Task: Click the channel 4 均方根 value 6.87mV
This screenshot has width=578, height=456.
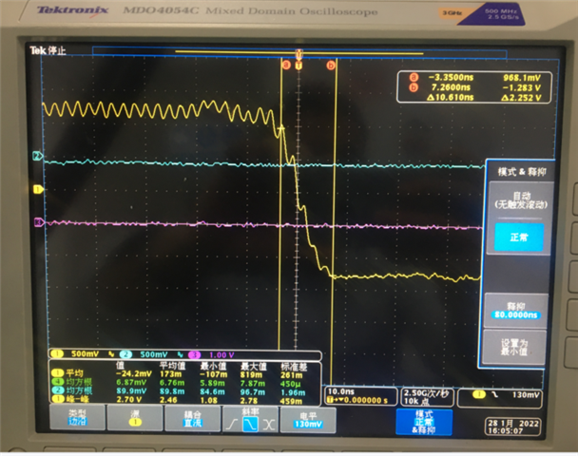Action: coord(131,382)
